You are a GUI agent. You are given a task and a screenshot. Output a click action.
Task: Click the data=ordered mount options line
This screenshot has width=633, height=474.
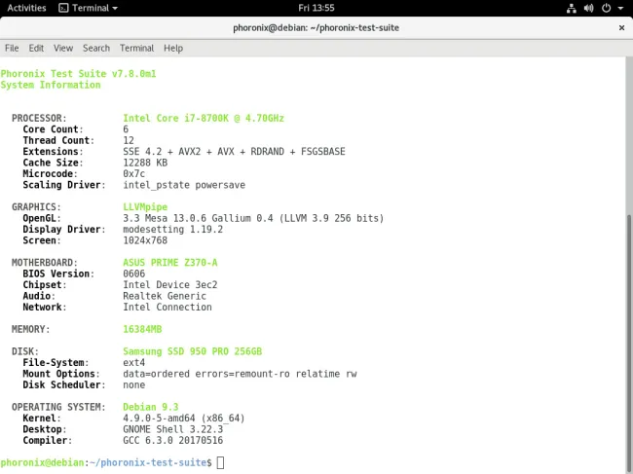pyautogui.click(x=240, y=374)
